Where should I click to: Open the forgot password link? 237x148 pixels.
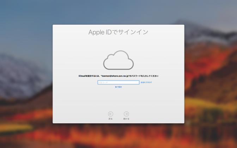pos(146,82)
